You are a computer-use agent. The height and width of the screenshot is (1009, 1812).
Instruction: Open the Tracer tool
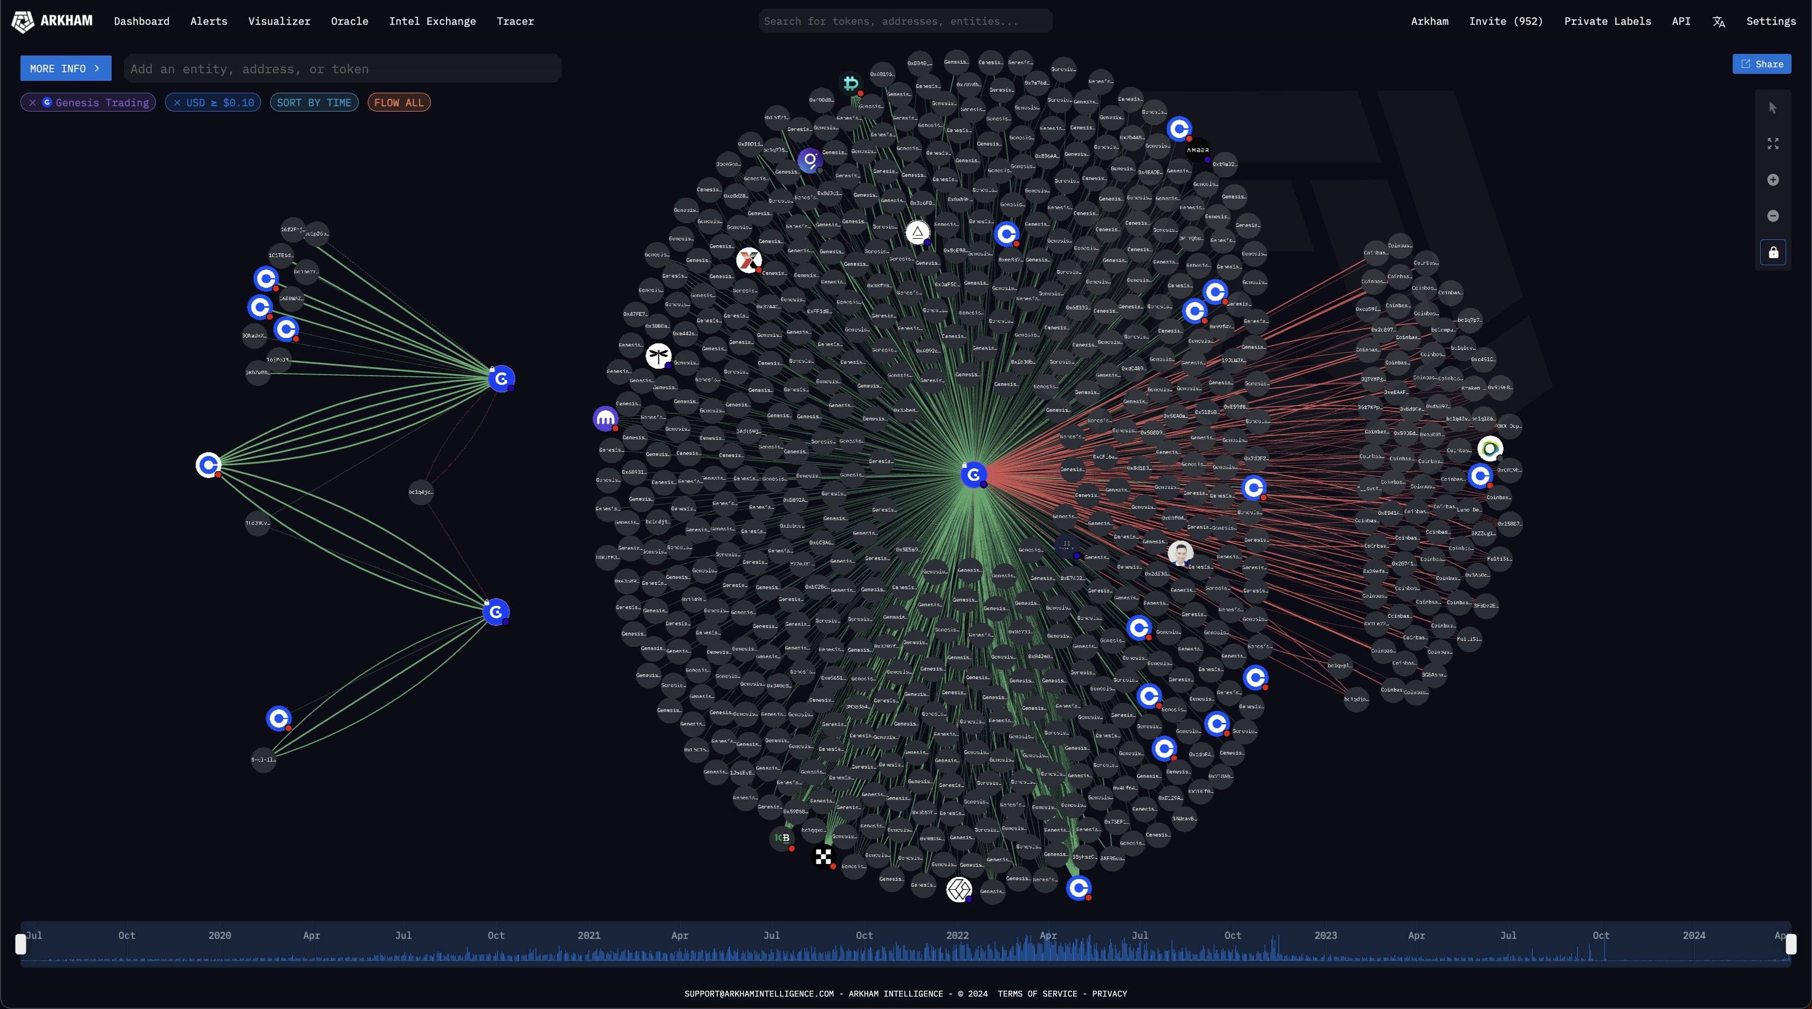tap(515, 21)
